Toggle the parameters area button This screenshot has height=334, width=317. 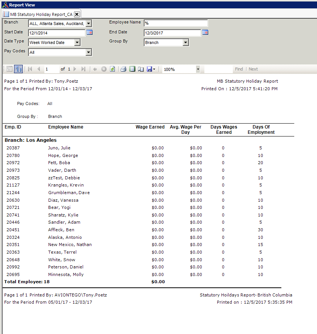click(x=9, y=69)
